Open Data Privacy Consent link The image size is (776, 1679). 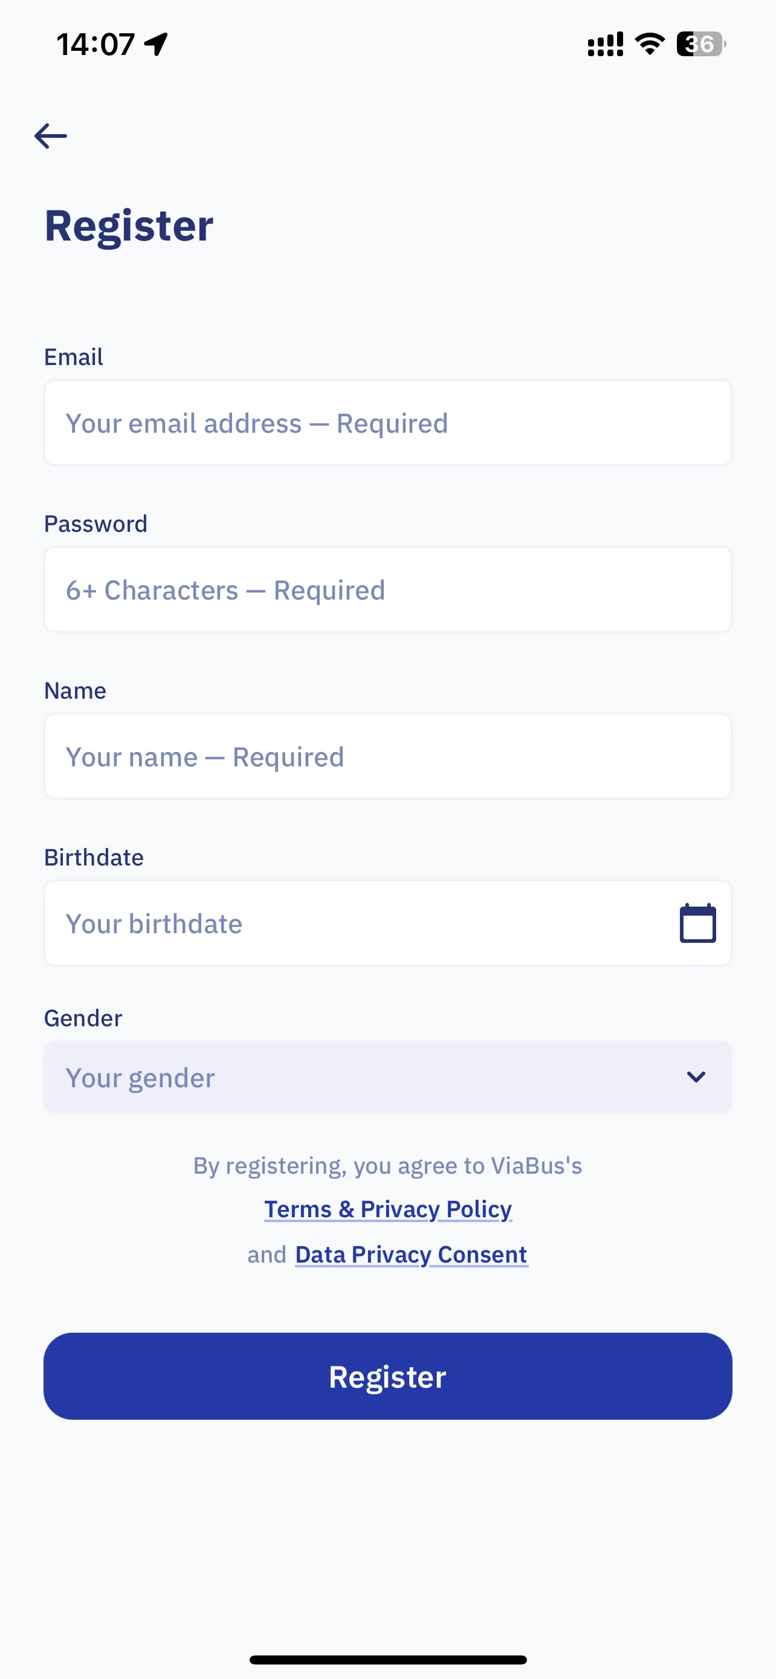(411, 1254)
